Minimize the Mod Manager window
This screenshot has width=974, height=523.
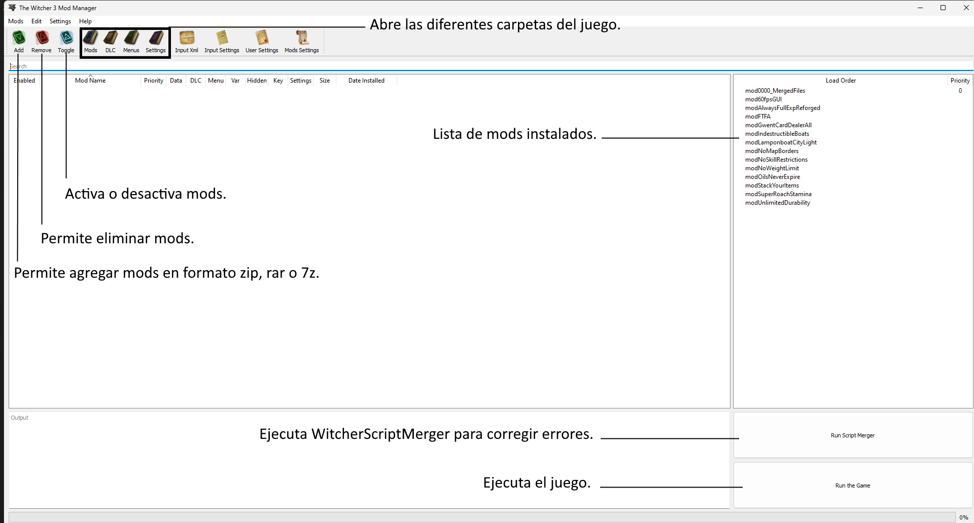[920, 8]
